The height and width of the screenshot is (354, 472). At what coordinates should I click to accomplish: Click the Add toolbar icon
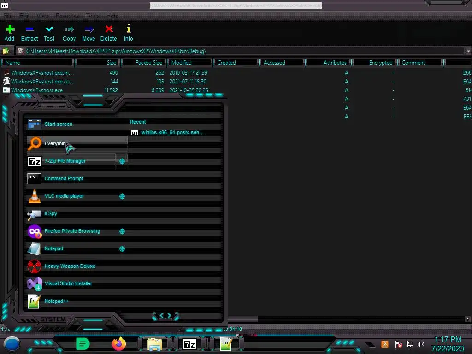coord(10,29)
